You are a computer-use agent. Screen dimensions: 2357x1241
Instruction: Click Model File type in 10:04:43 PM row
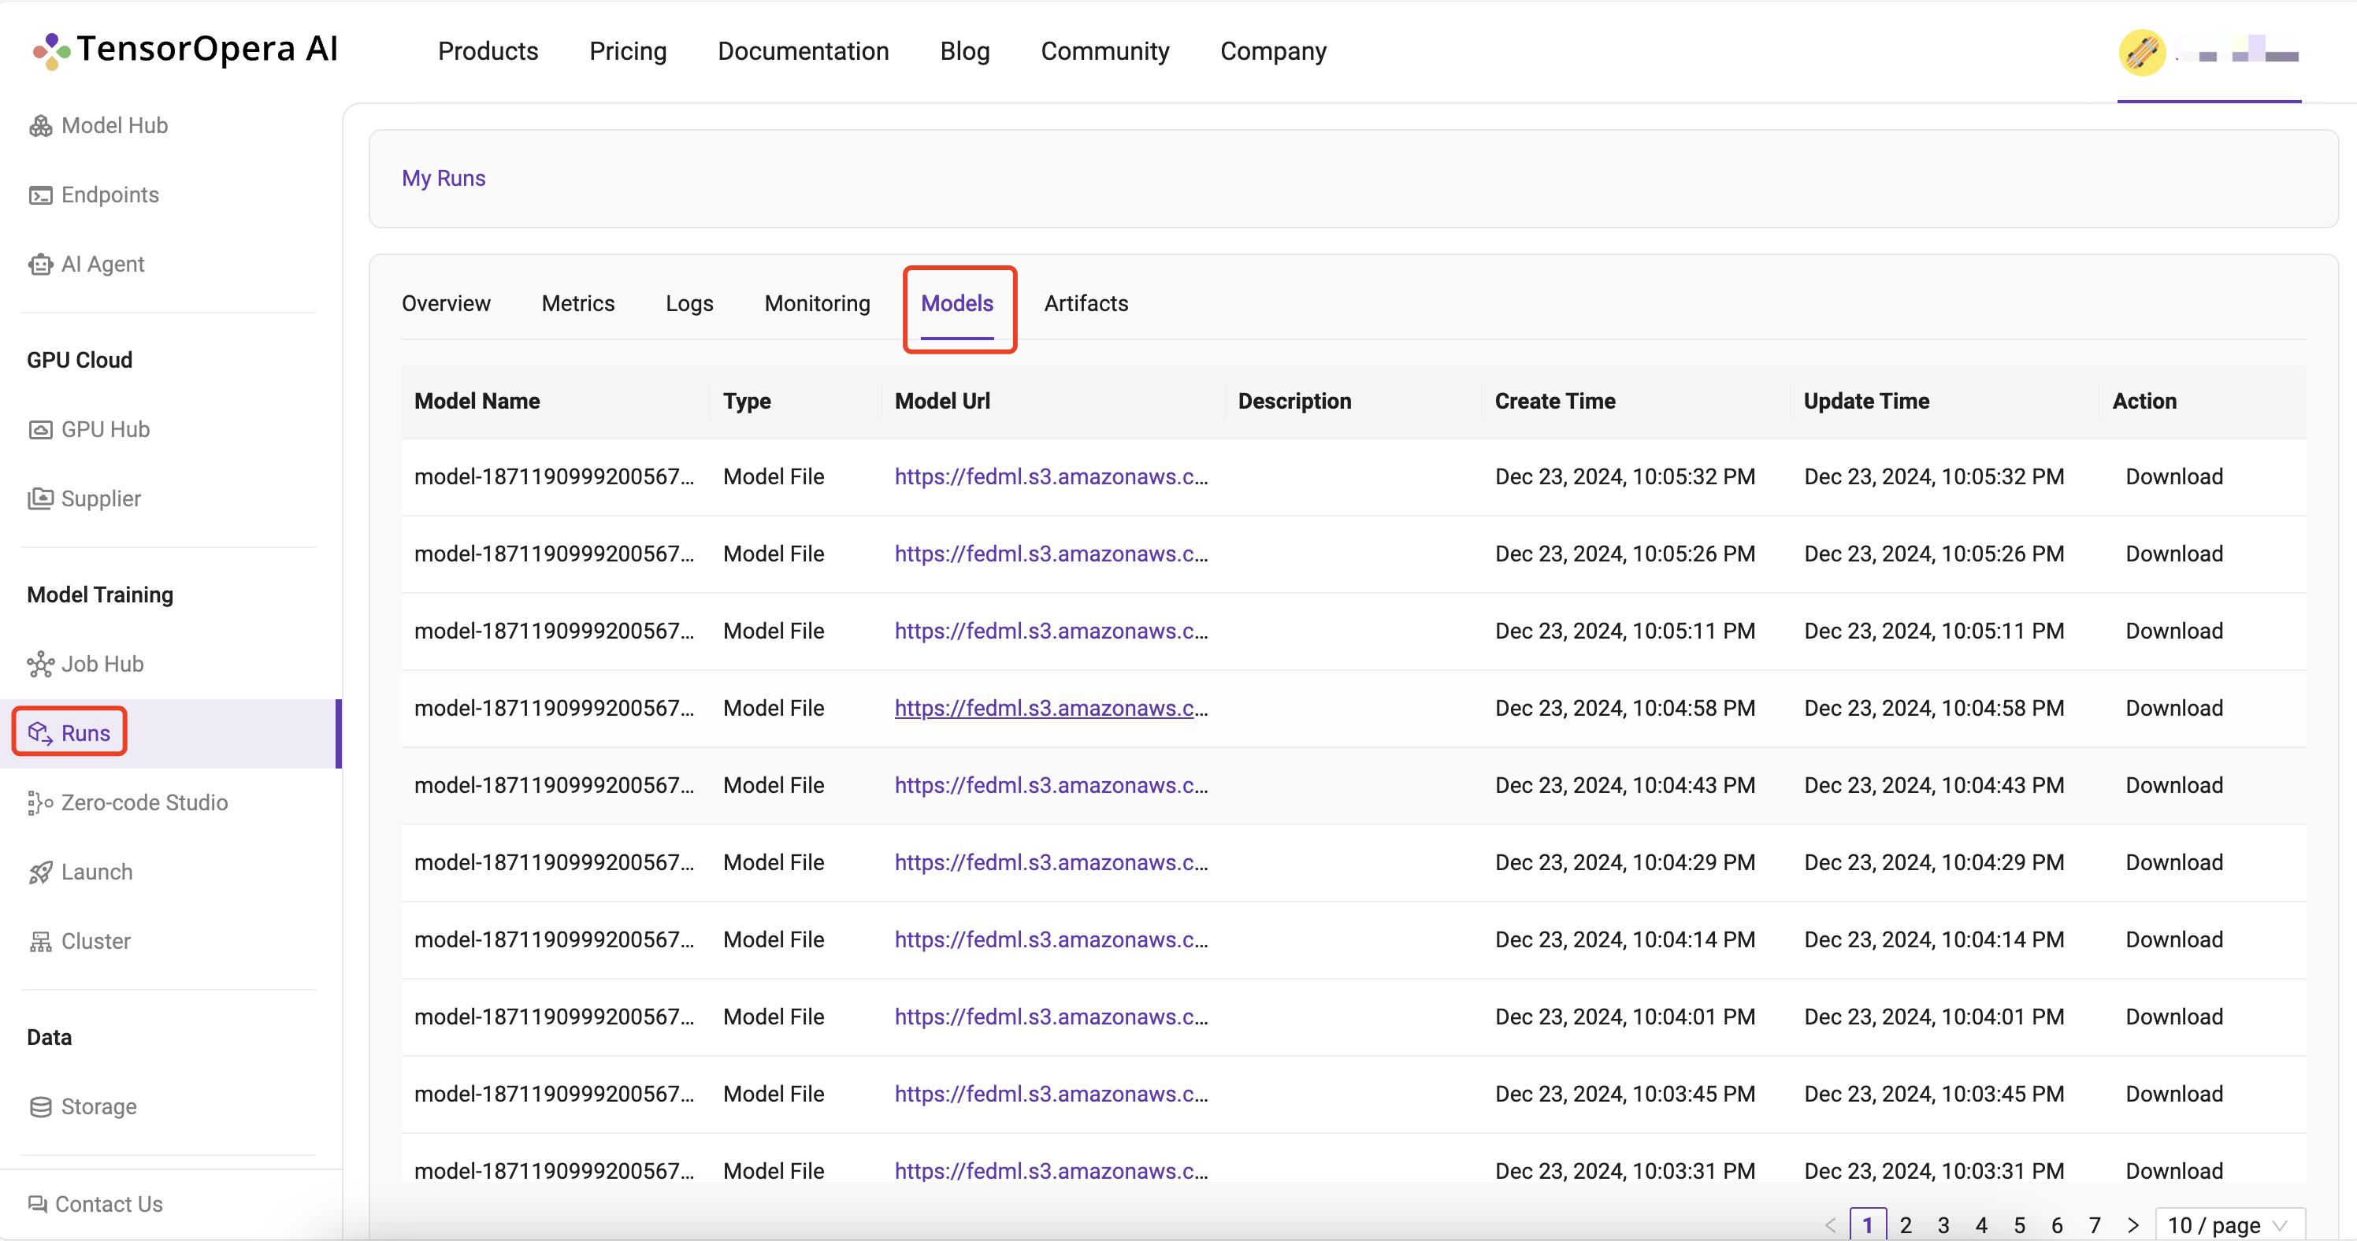[773, 786]
